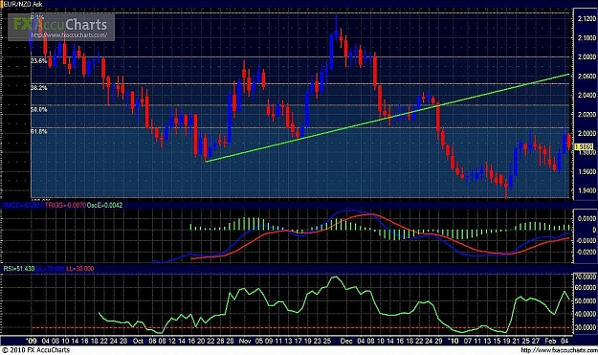This screenshot has width=598, height=355.
Task: Click the -0.0100 MACD axis label
Action: click(587, 240)
